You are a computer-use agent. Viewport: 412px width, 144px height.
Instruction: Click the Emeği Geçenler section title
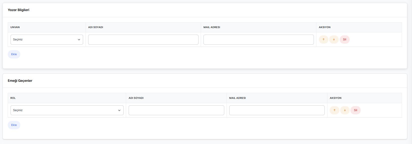[x=20, y=81]
